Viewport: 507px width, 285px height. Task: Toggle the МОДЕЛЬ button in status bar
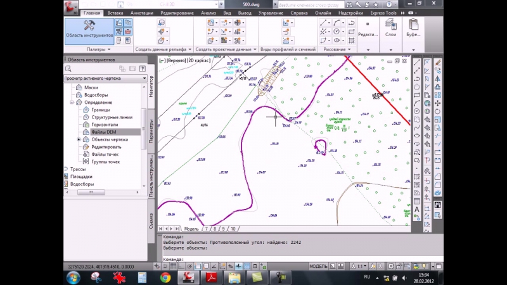(x=318, y=267)
